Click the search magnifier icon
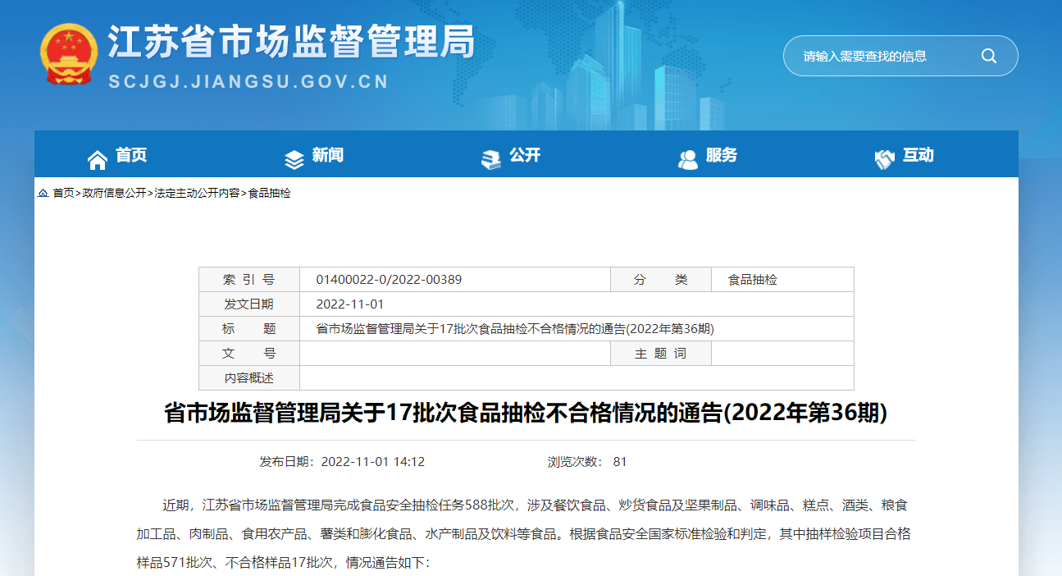The image size is (1062, 576). click(x=989, y=56)
